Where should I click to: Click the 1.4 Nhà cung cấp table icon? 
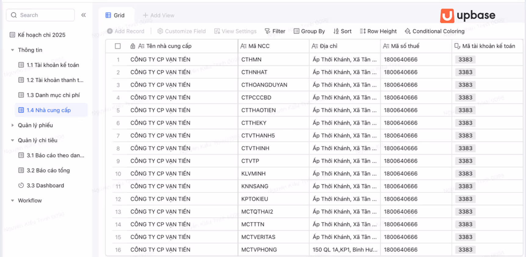[21, 110]
